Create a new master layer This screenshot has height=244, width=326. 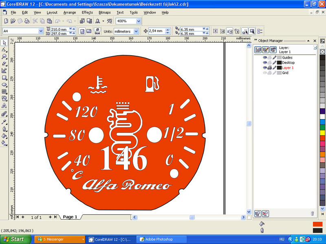coord(266,213)
